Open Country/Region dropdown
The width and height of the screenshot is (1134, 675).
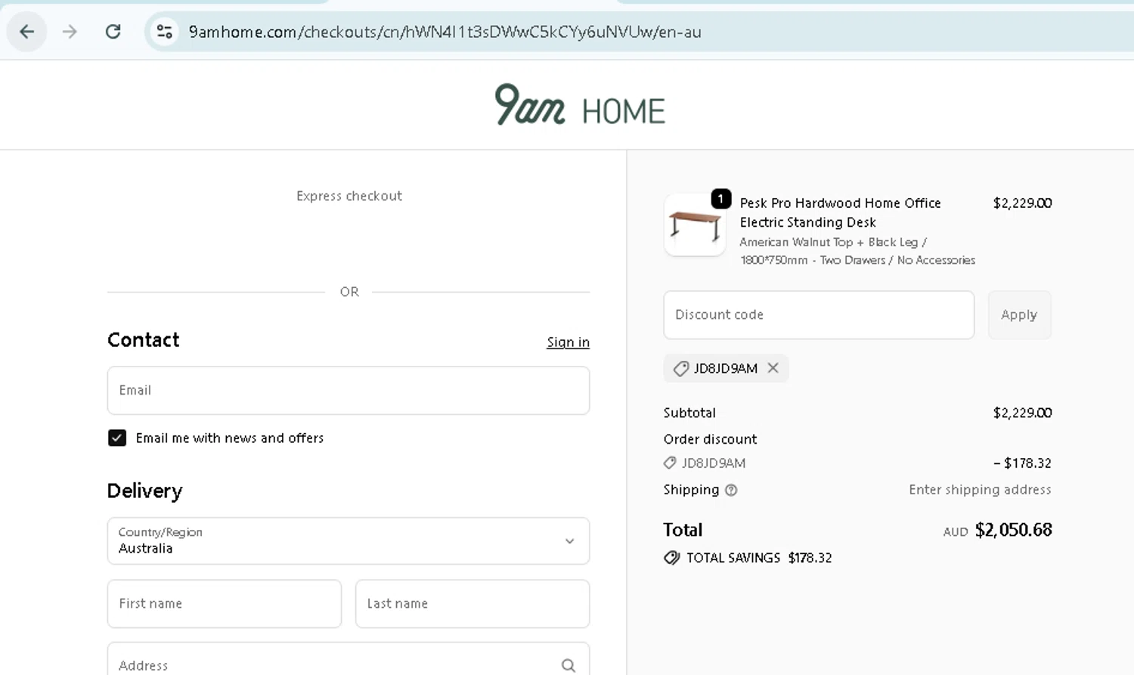click(349, 541)
